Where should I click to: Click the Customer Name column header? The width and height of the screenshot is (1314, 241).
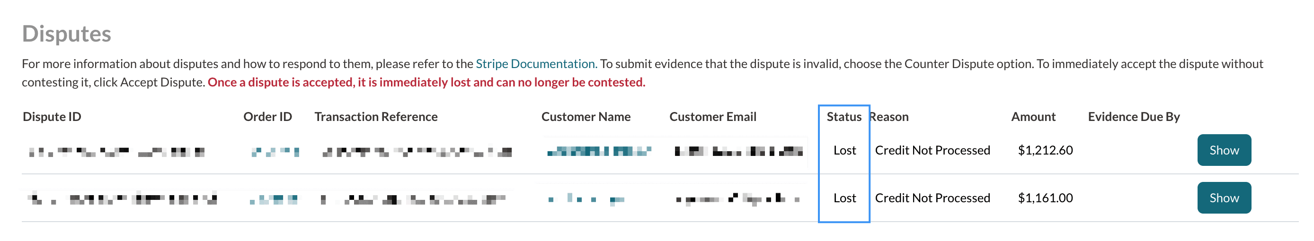(586, 117)
